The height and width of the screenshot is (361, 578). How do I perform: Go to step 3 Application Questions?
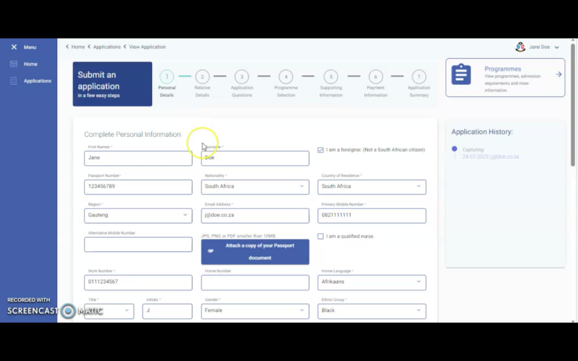[x=242, y=77]
